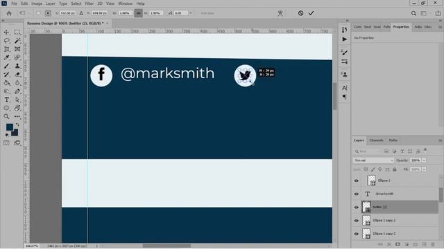Select the Hand tool

pyautogui.click(x=17, y=108)
